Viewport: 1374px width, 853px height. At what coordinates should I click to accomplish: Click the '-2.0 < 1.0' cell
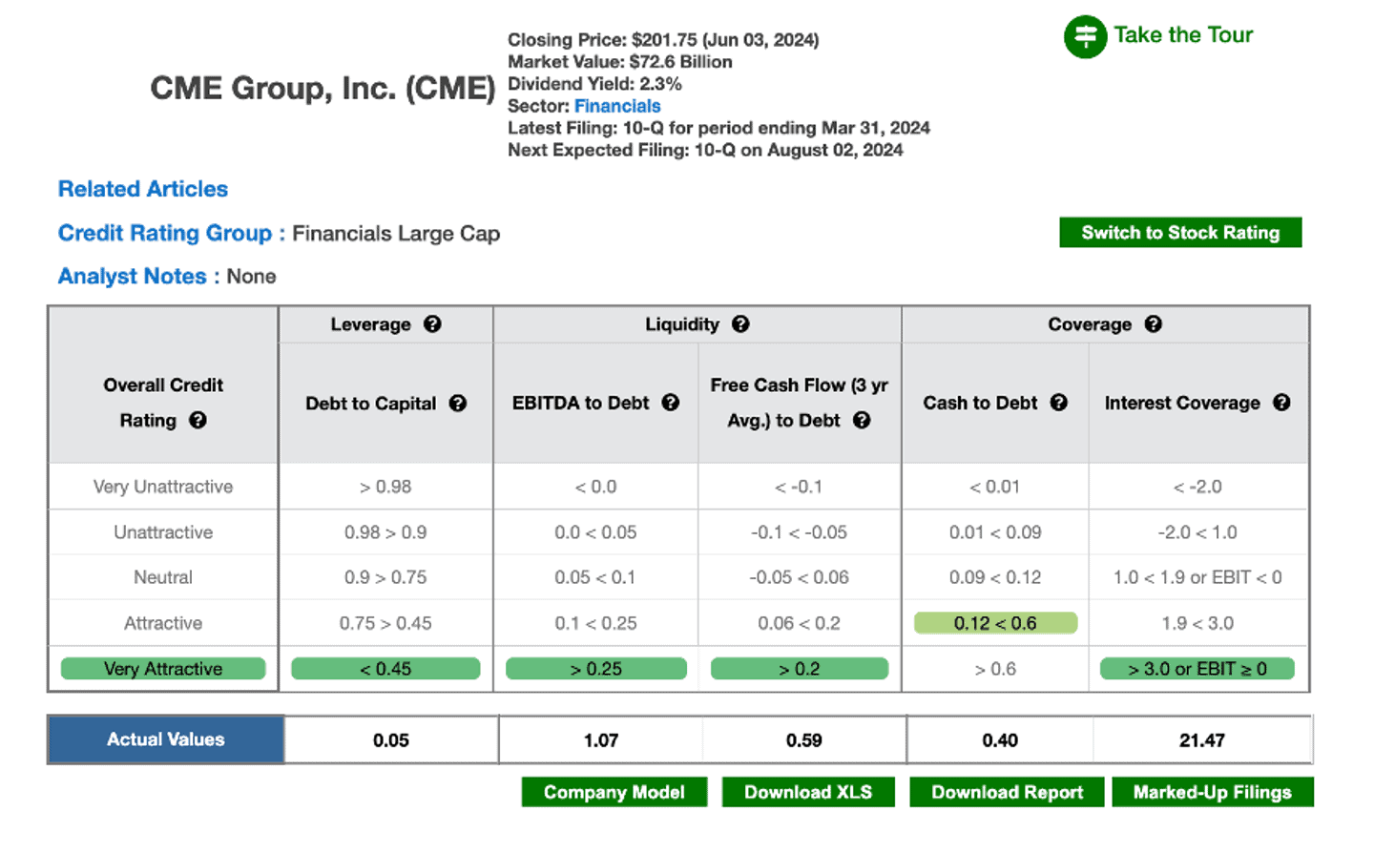(x=1197, y=532)
